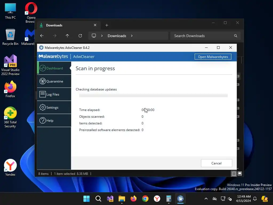Screen dimensions: 273x205
Task: Click AdwCleaner in the taskbar
Action: coord(180,199)
